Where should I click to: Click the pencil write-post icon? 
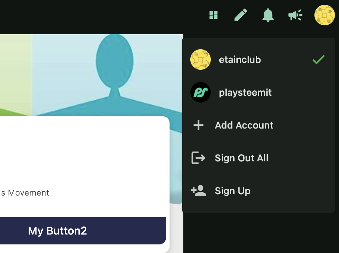click(x=241, y=15)
